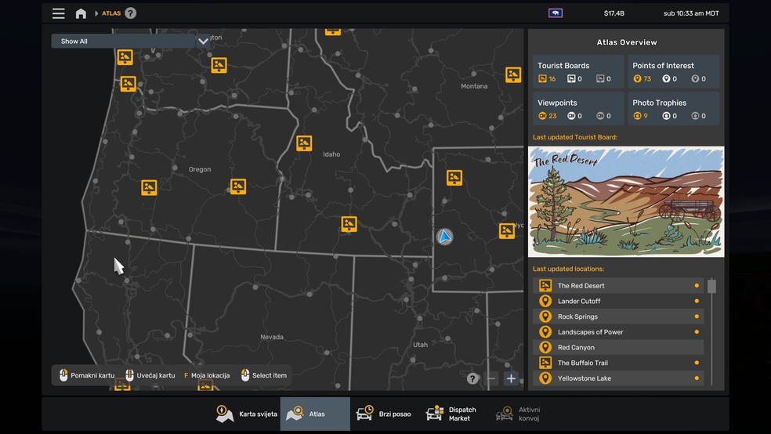771x434 pixels.
Task: Open the Dispatch Market tab
Action: coord(451,414)
